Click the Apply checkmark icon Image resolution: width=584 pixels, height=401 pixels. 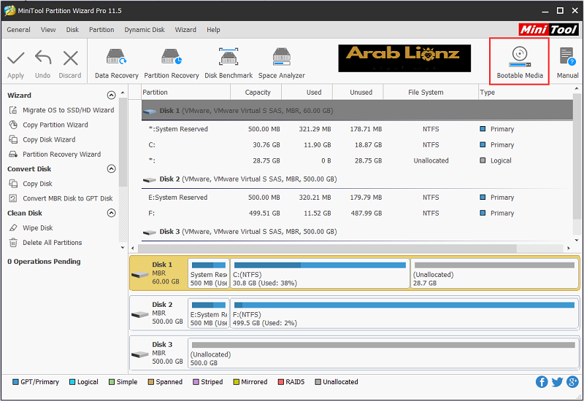(15, 58)
